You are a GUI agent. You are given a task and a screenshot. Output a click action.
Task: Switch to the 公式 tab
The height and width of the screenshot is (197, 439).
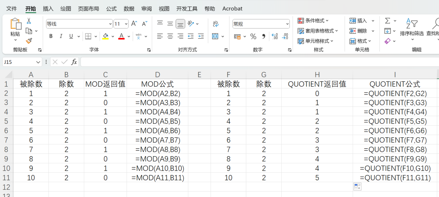111,9
